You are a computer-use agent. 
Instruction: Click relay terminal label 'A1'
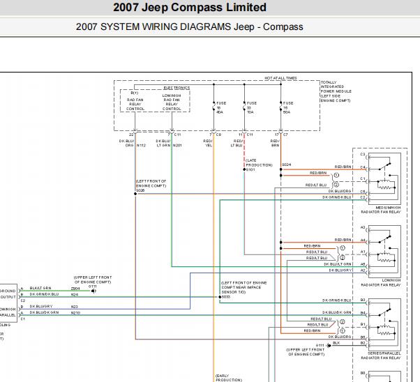point(362,252)
